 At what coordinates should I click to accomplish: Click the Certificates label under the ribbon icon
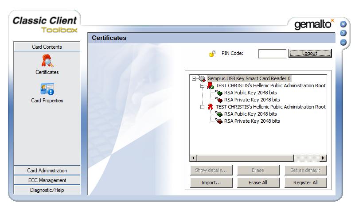(47, 72)
